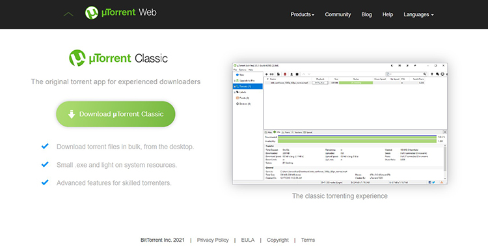Click 'The original torrent app for experienced downloaders' tagline
The height and width of the screenshot is (247, 488).
coord(115,81)
